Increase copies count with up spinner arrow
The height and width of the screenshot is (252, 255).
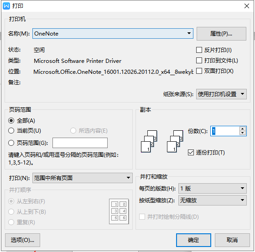(x=243, y=129)
